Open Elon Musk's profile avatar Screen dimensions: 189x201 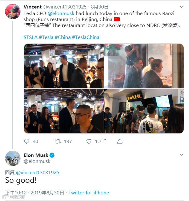pyautogui.click(x=13, y=158)
